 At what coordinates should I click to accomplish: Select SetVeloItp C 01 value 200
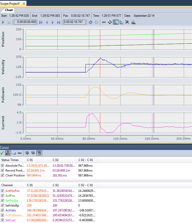pyautogui.click(x=29, y=206)
